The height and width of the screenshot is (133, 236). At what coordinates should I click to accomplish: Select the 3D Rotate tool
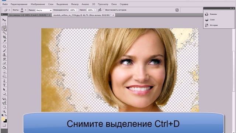pyautogui.click(x=4, y=99)
